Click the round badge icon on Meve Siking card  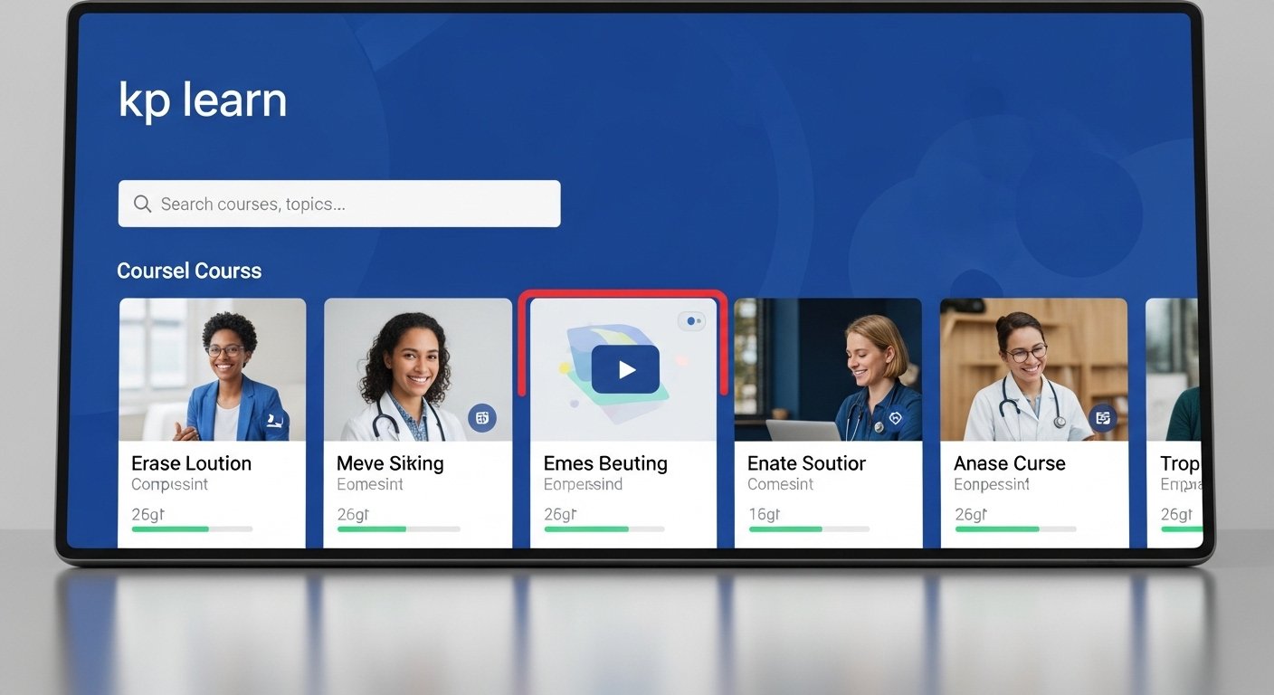pos(482,417)
